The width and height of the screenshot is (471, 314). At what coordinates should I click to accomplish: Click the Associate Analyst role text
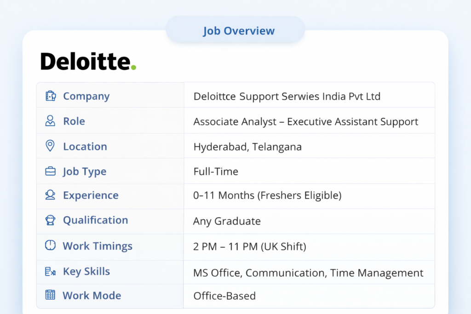305,122
